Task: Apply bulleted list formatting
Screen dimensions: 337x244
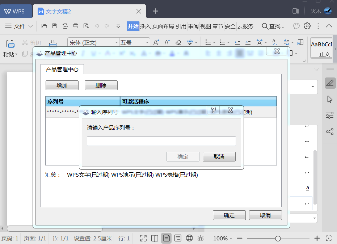Action: [x=209, y=42]
